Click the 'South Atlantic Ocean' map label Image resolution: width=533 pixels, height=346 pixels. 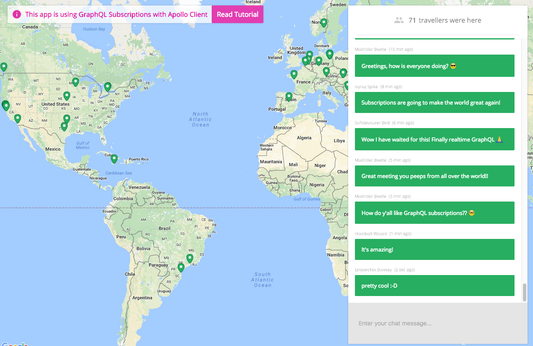[263, 280]
